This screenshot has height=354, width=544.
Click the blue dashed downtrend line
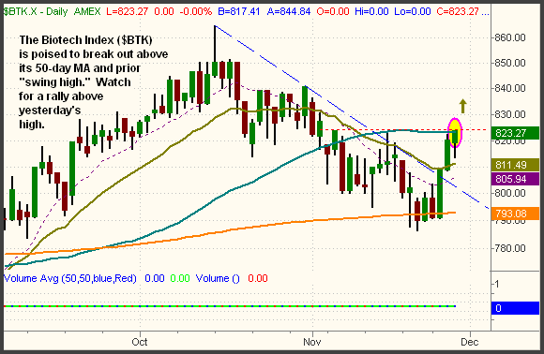pyautogui.click(x=352, y=117)
